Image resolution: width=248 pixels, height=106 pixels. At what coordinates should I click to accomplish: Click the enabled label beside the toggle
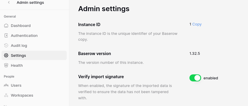pos(211,78)
